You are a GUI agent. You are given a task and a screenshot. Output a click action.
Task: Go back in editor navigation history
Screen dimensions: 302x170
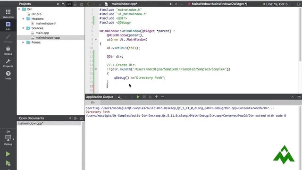[88, 4]
